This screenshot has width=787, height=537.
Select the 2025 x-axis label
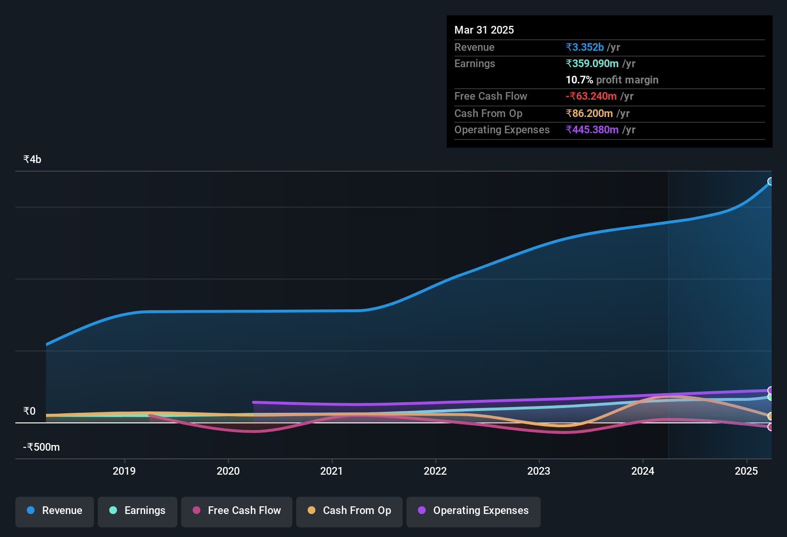click(x=746, y=471)
